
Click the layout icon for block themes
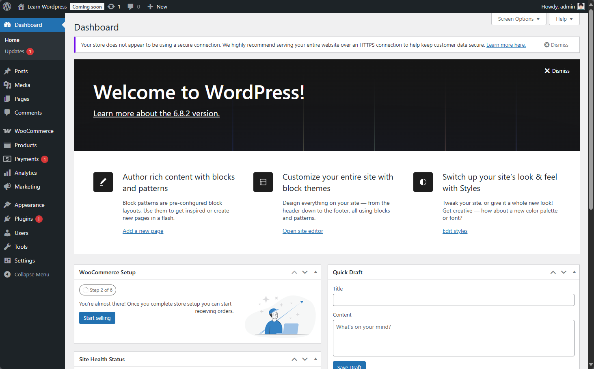pyautogui.click(x=263, y=182)
